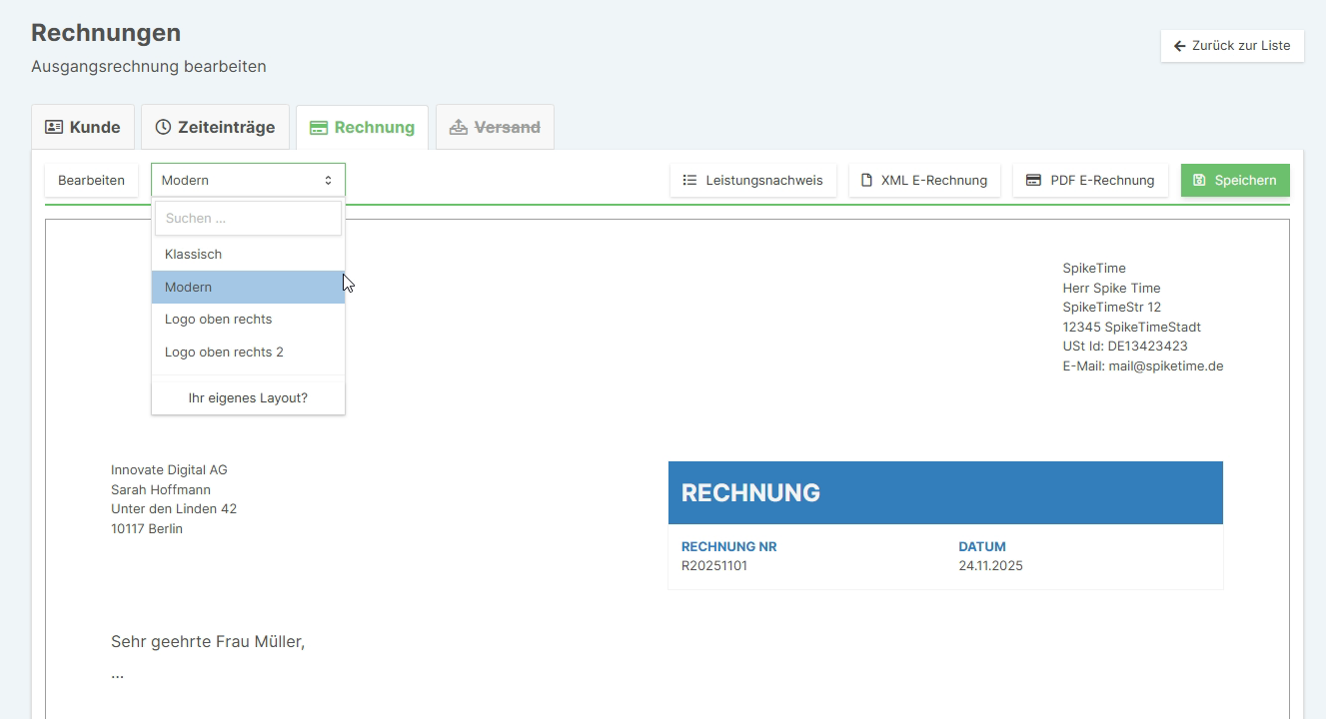Image resolution: width=1326 pixels, height=719 pixels.
Task: Click the clock icon on Zeiteinträge tab
Action: click(163, 128)
